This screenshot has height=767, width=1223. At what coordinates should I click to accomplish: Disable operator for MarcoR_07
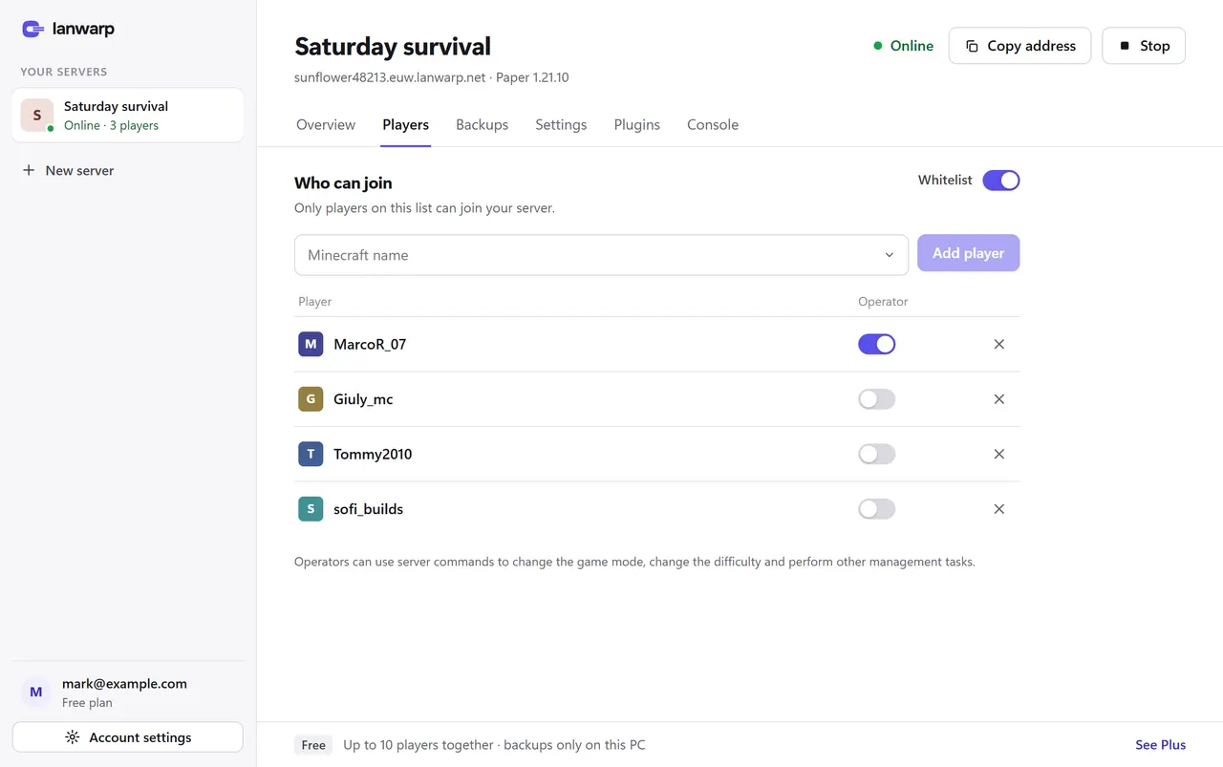[x=876, y=344]
